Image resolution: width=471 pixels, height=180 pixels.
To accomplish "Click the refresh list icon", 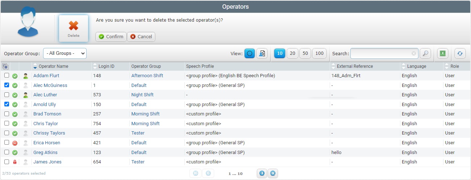I will point(460,53).
